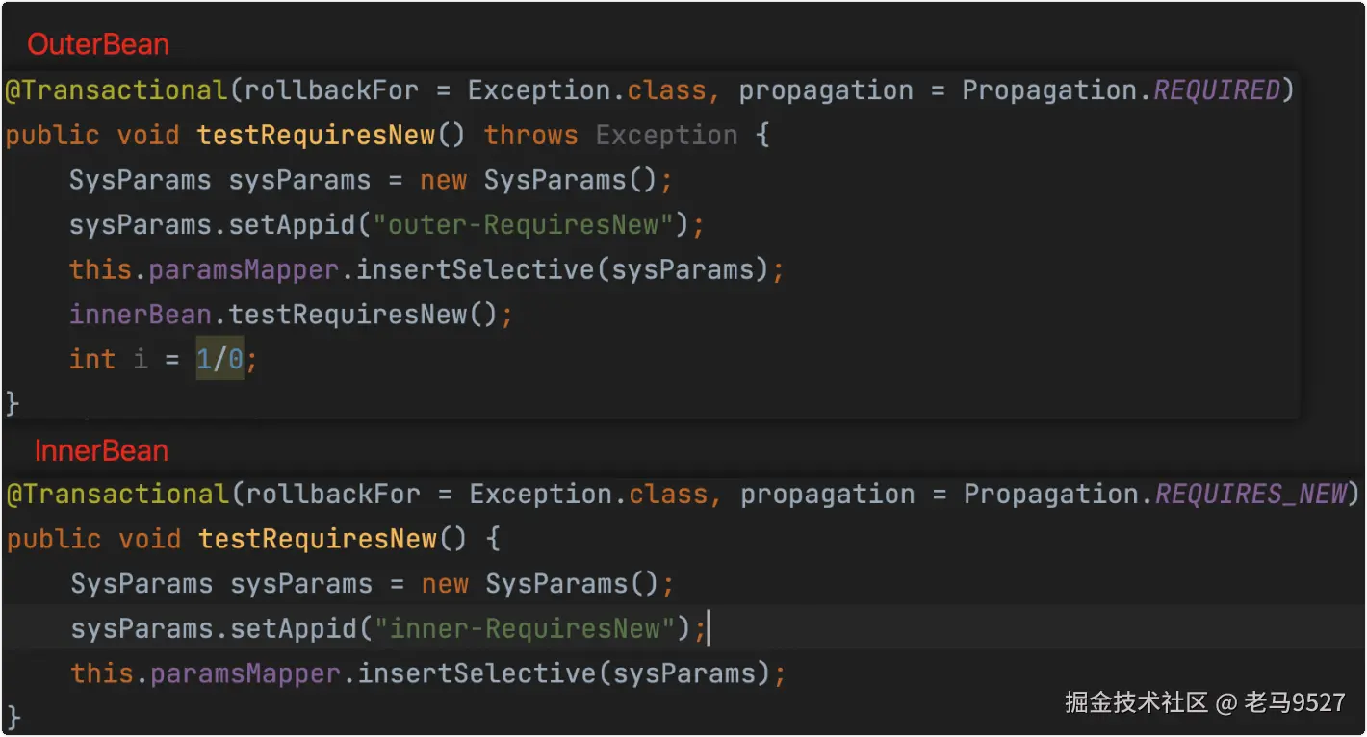
Task: Click the red InnerBean label
Action: click(x=101, y=450)
